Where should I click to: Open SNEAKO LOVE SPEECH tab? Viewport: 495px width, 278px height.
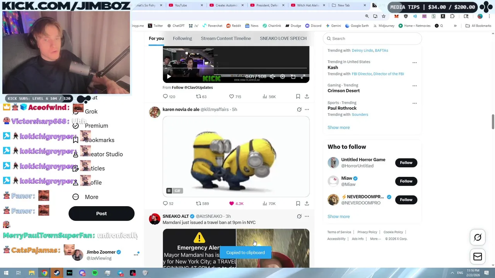coord(283,38)
